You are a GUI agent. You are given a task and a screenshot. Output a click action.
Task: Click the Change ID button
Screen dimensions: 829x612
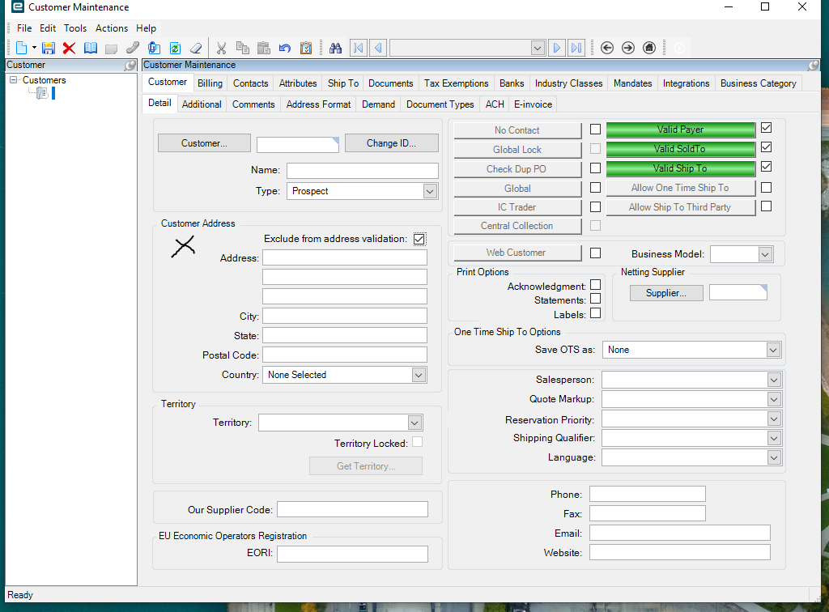click(x=392, y=142)
